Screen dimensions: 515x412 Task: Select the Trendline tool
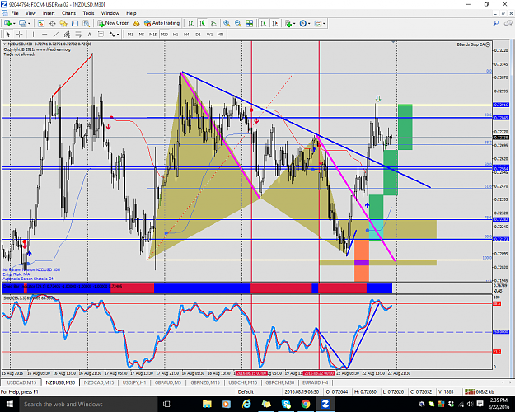[56, 34]
